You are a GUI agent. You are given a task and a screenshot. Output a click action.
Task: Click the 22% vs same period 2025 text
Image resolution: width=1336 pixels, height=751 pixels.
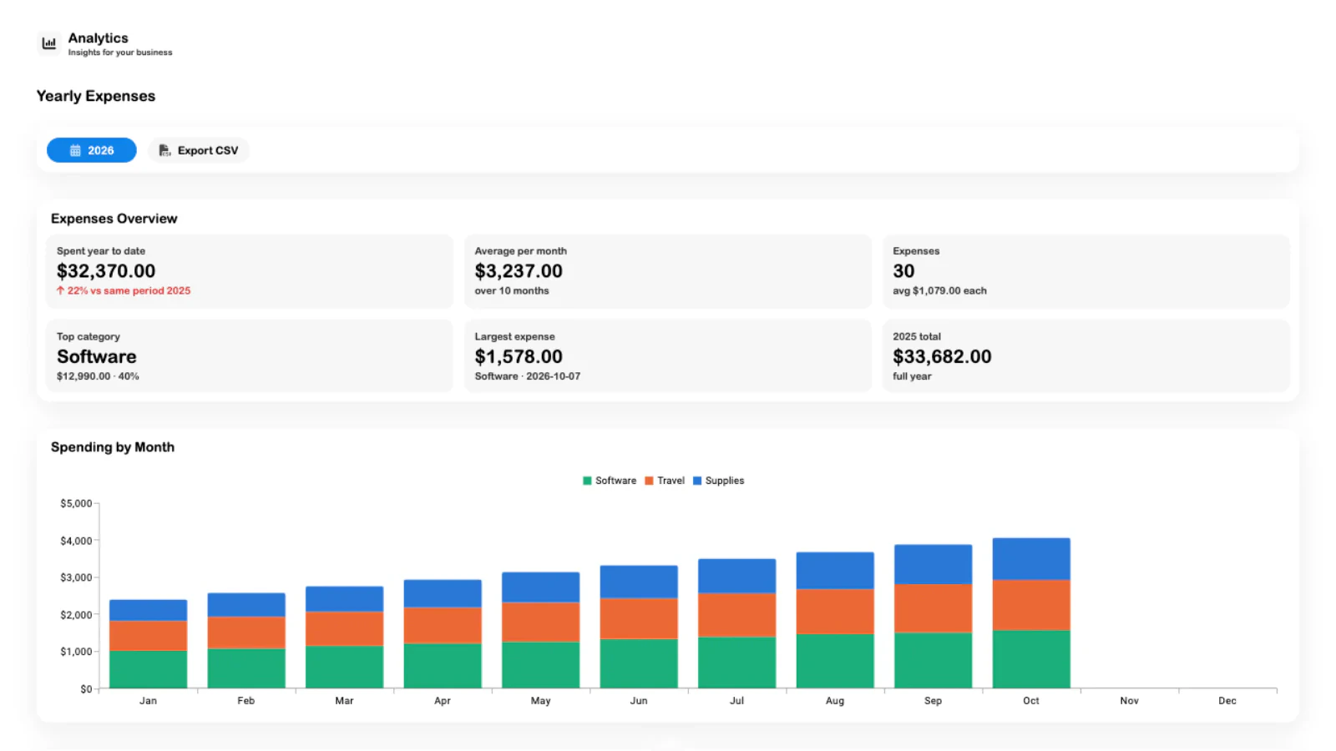tap(129, 290)
